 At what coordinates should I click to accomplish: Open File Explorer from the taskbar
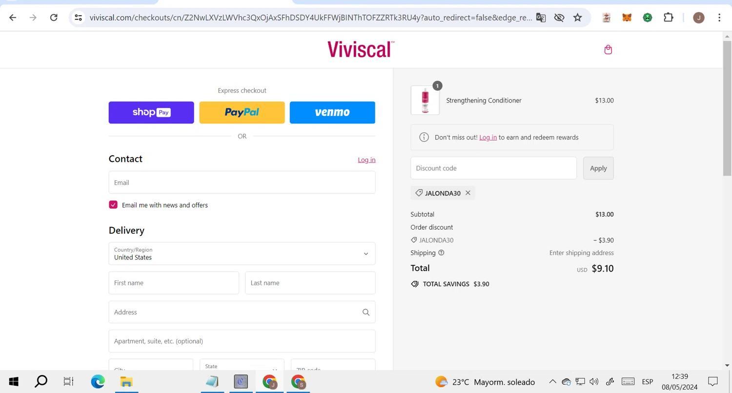click(x=126, y=382)
